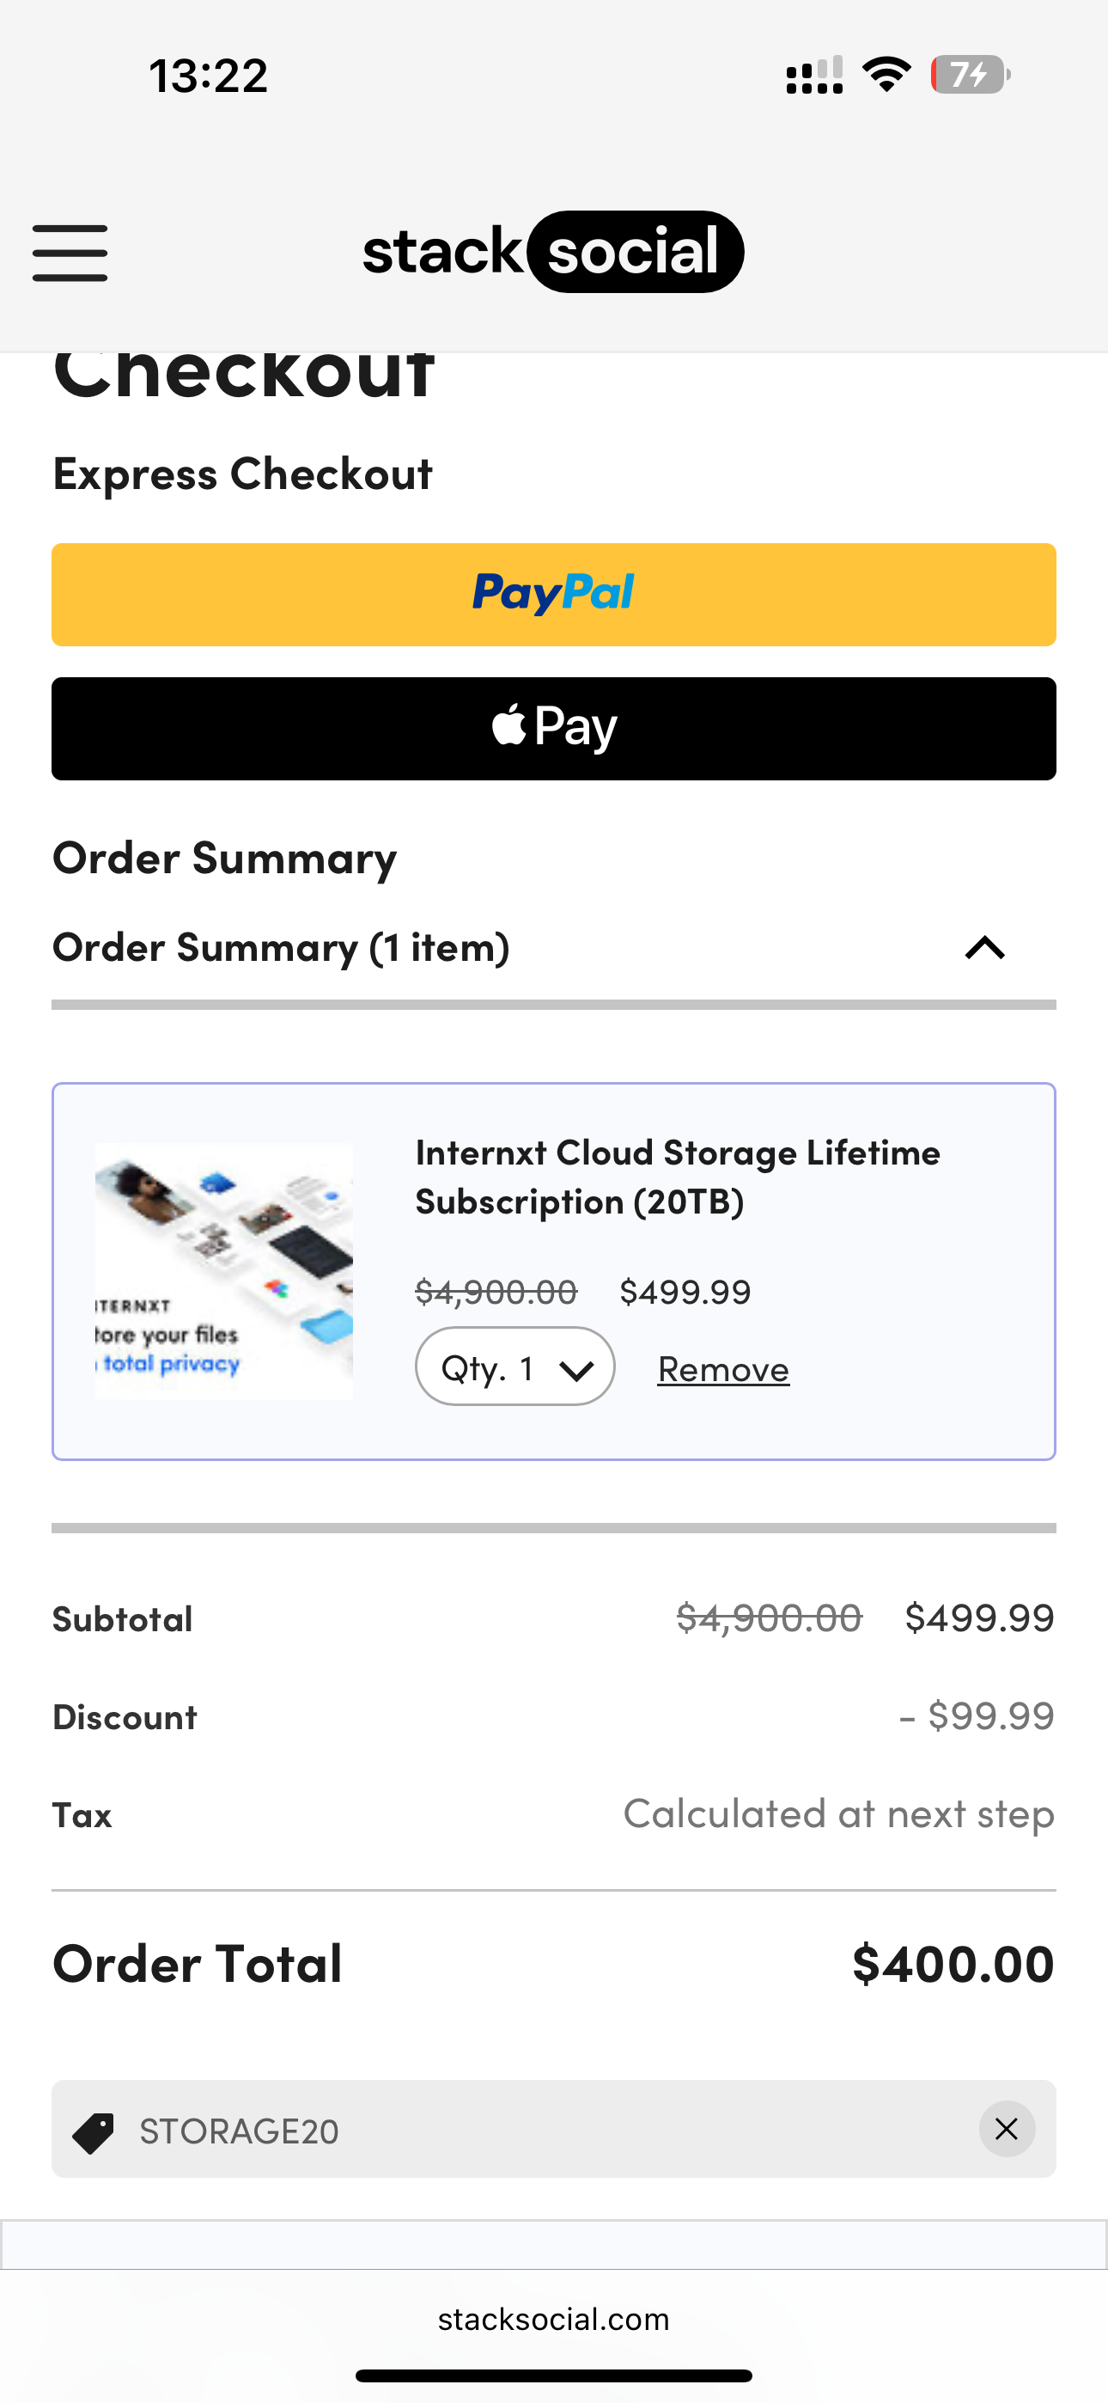Tap the cellular signal bars

pos(814,75)
